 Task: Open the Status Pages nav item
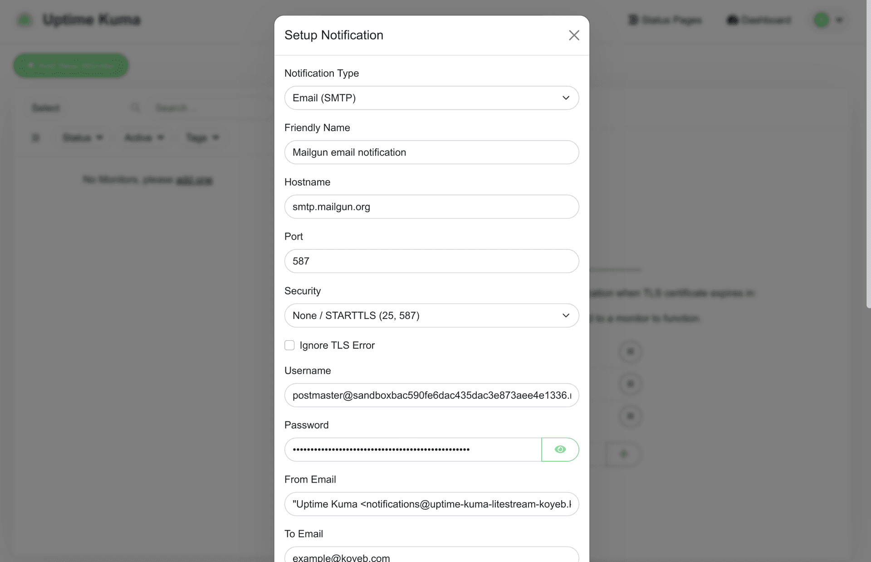[x=665, y=20]
